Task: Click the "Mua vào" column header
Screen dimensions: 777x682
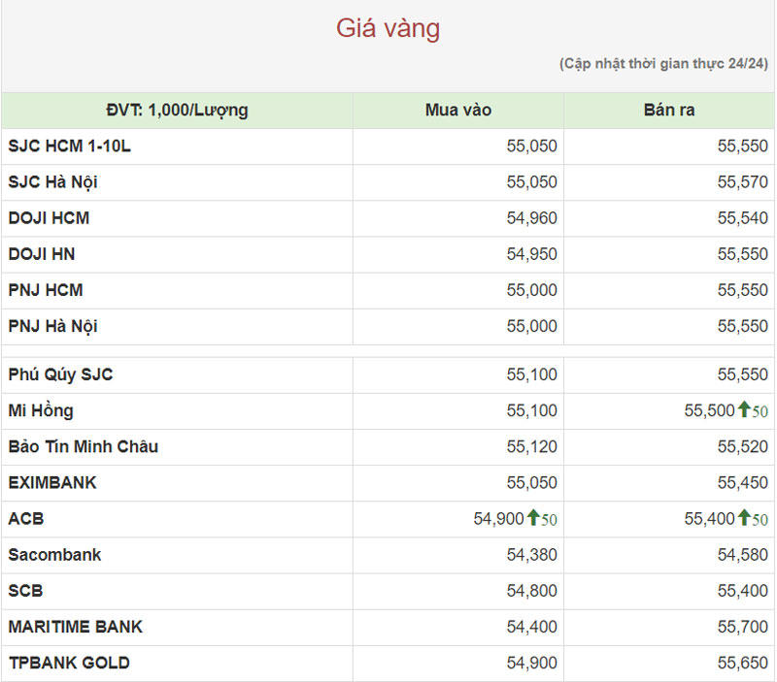Action: coord(458,110)
